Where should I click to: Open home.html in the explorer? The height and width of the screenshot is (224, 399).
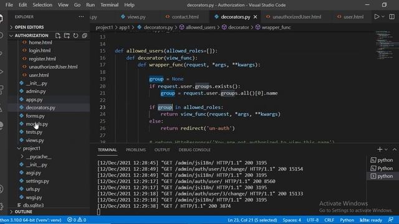pos(40,42)
